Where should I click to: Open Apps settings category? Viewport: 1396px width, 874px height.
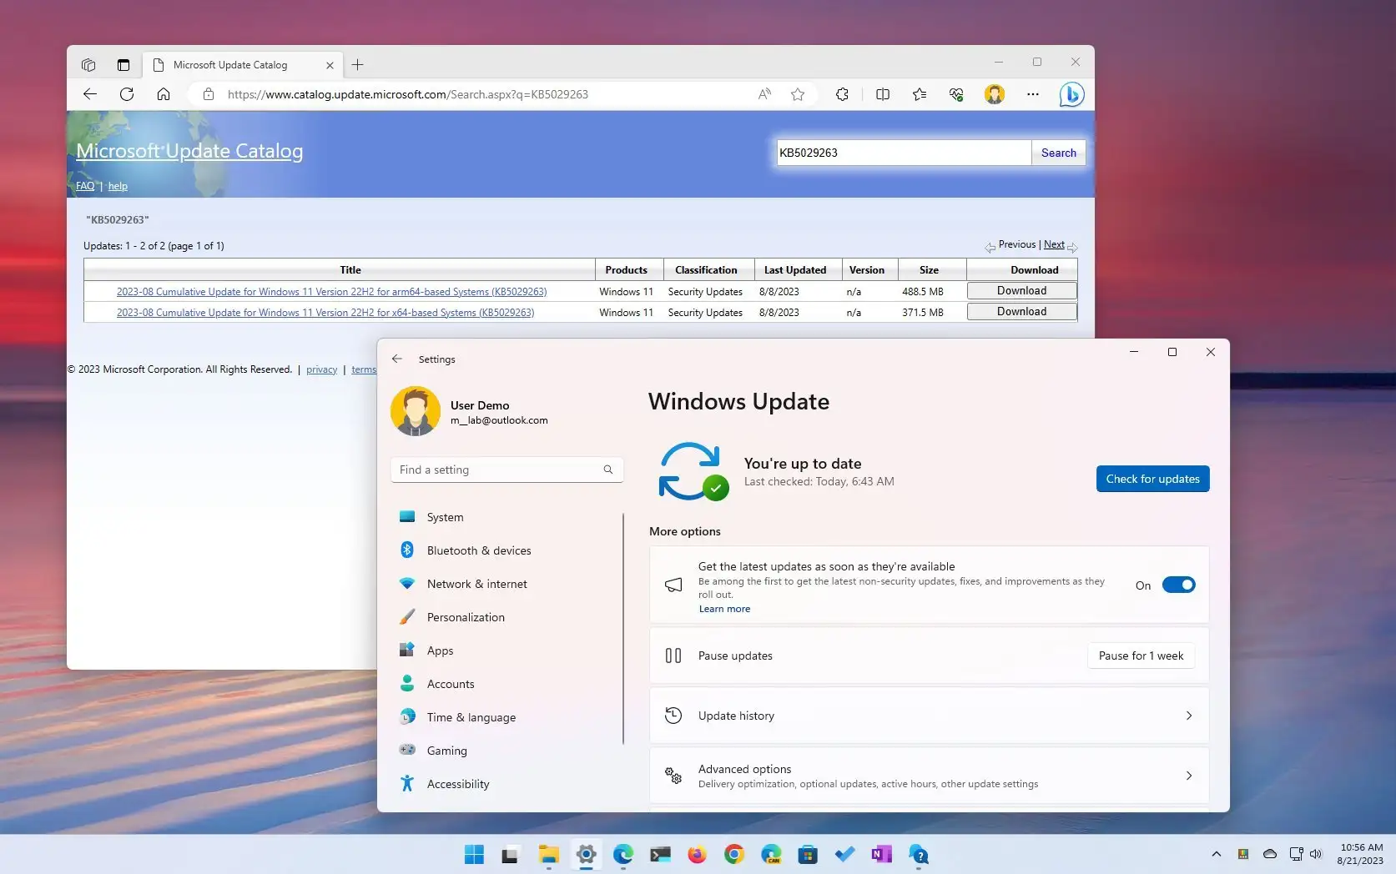tap(506, 650)
